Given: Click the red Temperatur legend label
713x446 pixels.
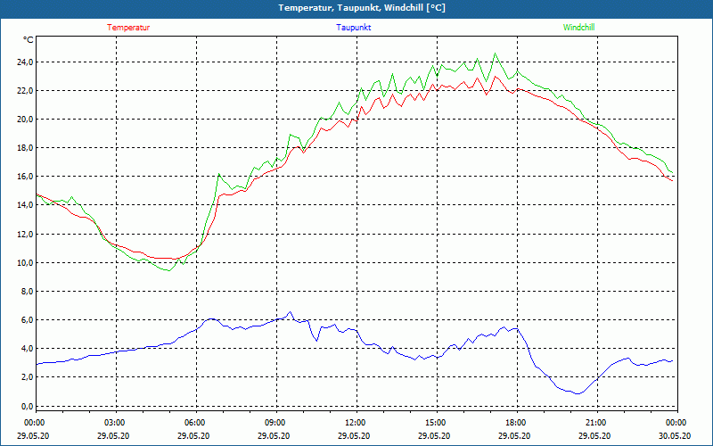Looking at the screenshot, I should click(x=128, y=28).
